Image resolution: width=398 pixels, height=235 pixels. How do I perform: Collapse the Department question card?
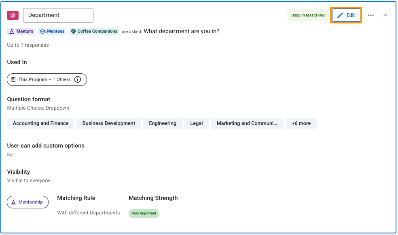pos(385,15)
